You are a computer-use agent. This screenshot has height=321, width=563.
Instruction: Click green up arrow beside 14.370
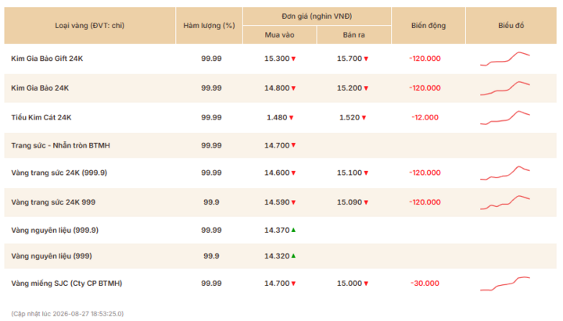(x=293, y=230)
